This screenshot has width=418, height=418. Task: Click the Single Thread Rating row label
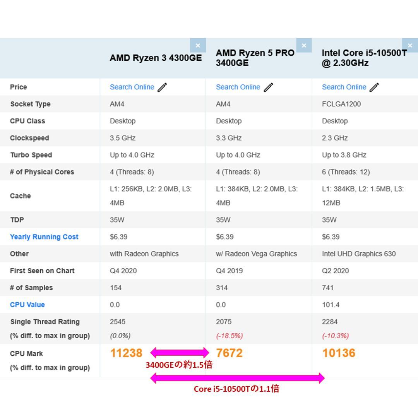coord(45,322)
